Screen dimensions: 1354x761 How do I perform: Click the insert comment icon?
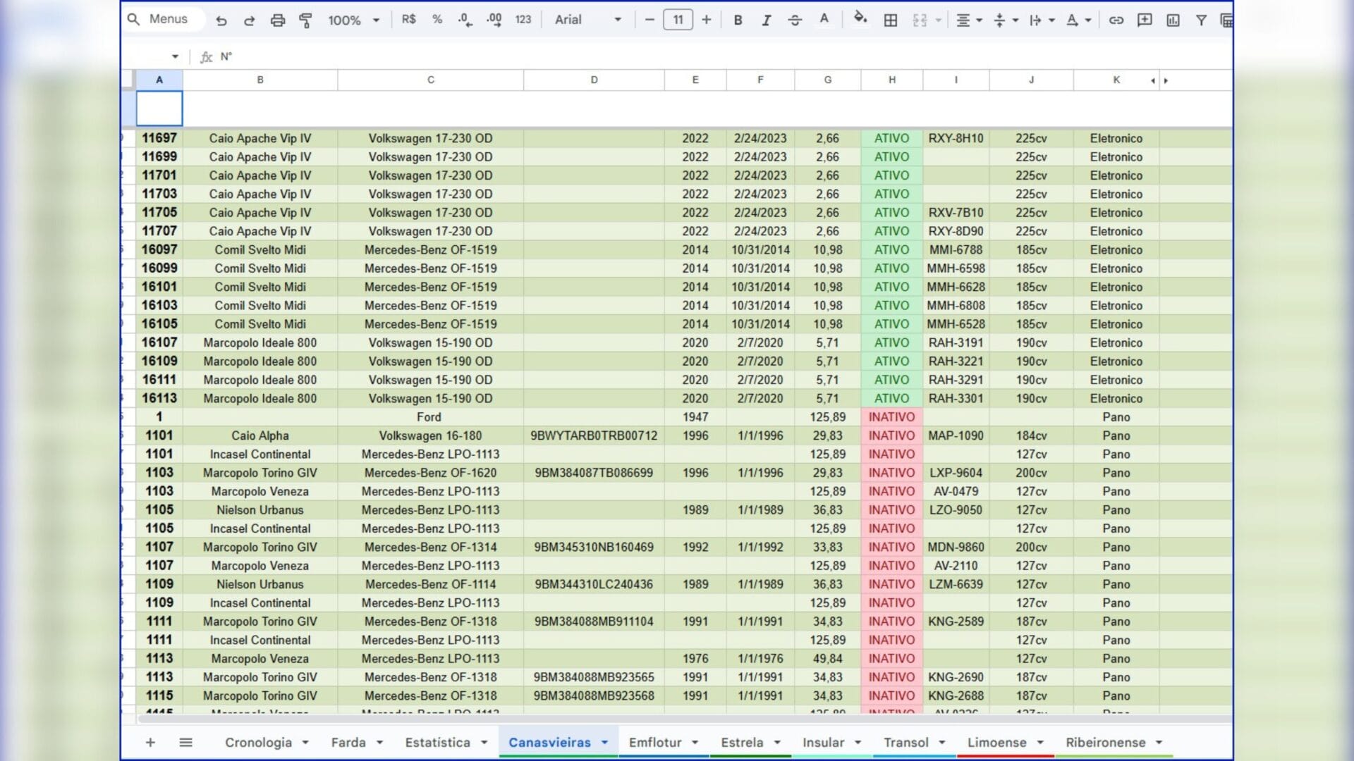point(1145,20)
